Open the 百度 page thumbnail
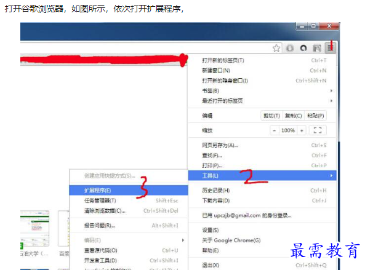Image resolution: width=365 pixels, height=270 pixels. [64, 228]
